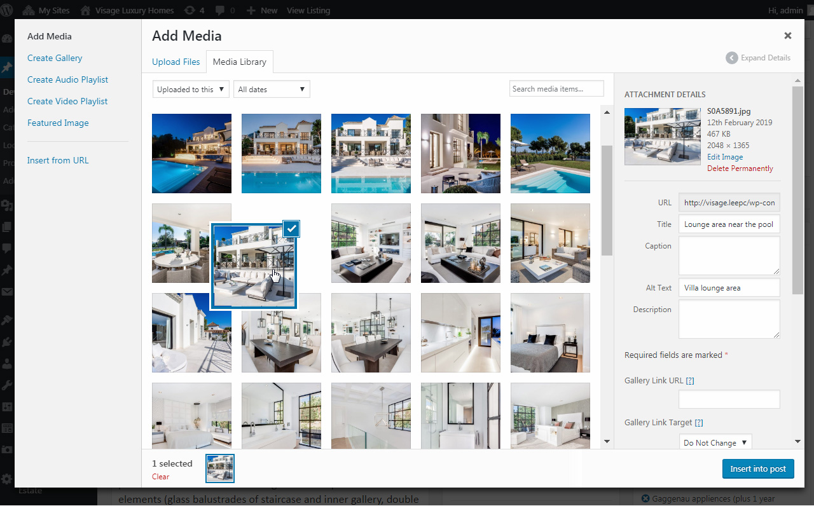Choose Featured Image in the sidebar
814x506 pixels.
pos(58,123)
